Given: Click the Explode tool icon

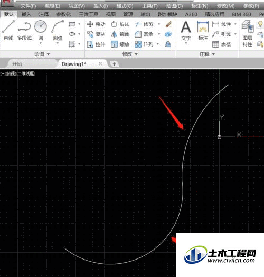Looking at the screenshot, I should [x=168, y=34].
